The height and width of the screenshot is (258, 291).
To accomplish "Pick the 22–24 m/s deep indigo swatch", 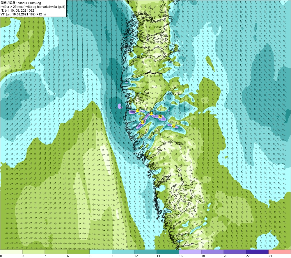I will coord(257,252).
